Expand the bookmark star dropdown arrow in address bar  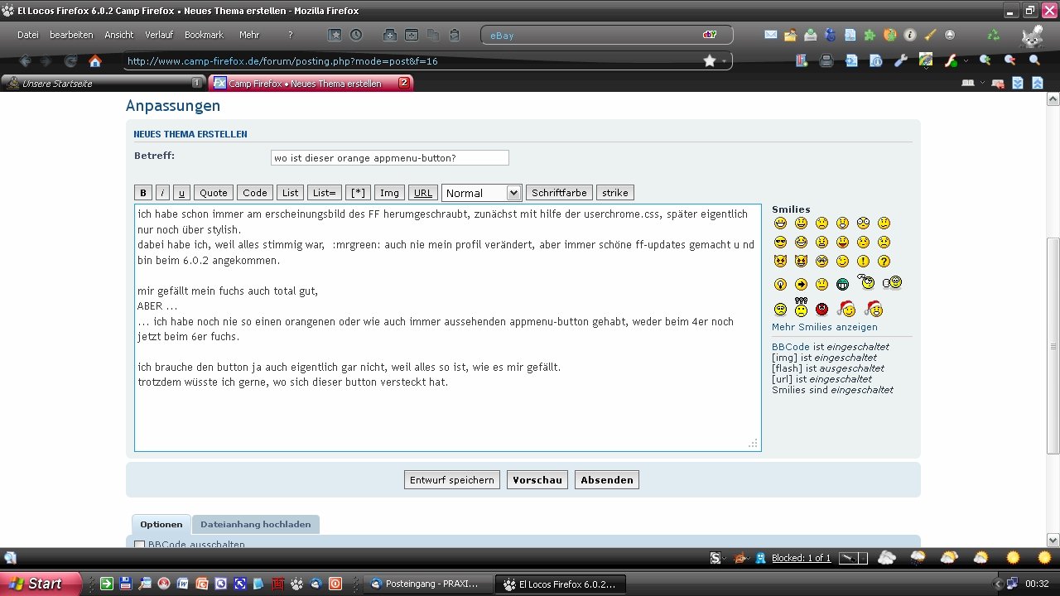click(724, 61)
